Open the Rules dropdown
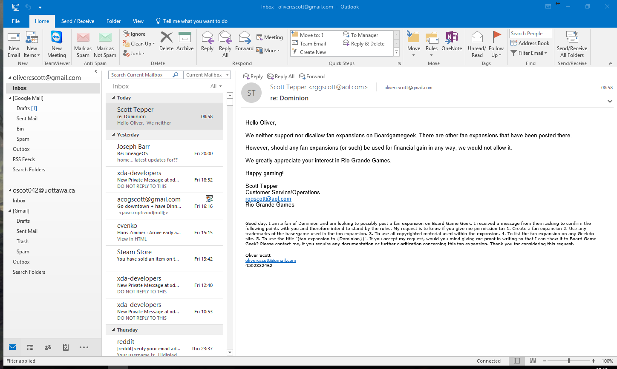This screenshot has width=617, height=369. pos(432,44)
